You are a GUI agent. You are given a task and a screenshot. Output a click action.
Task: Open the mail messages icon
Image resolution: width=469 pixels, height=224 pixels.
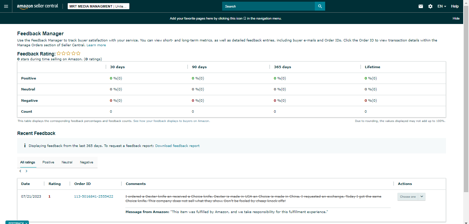[421, 6]
